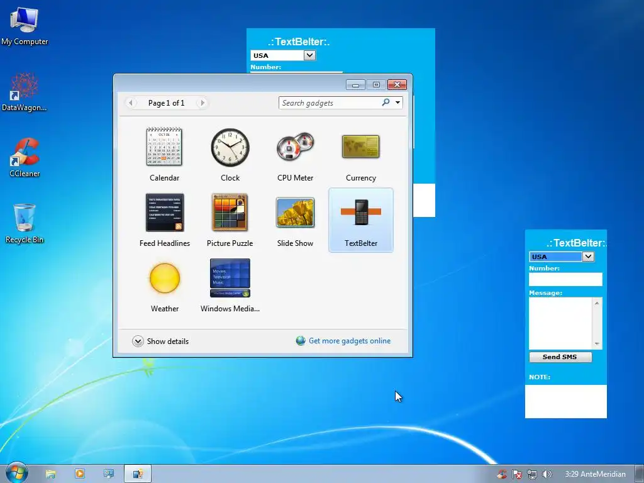Select the Clock gadget icon

tap(230, 147)
